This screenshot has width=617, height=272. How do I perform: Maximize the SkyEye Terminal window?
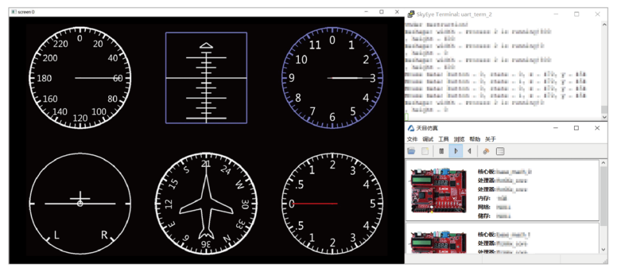577,14
